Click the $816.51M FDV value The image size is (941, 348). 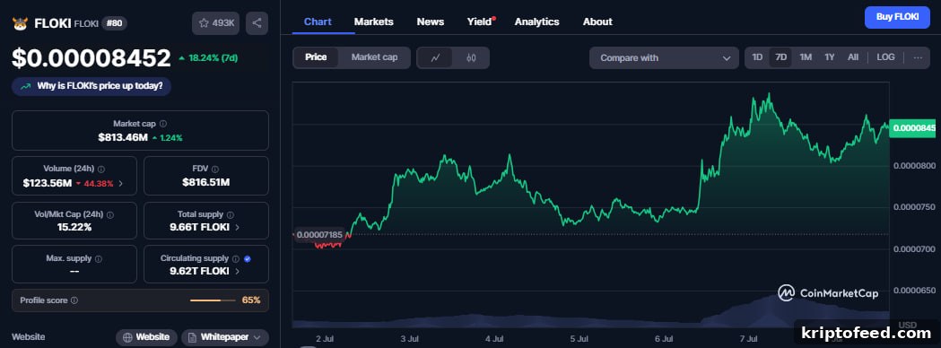pos(205,183)
